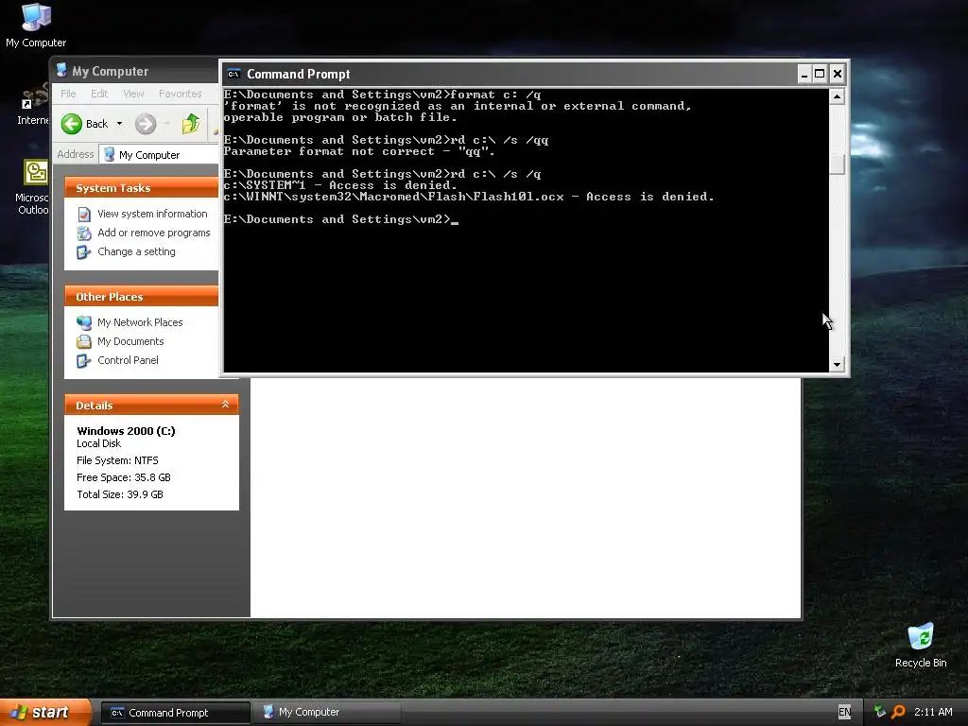Click the Flash10l.ocx access denied line
The image size is (968, 726).
click(469, 197)
